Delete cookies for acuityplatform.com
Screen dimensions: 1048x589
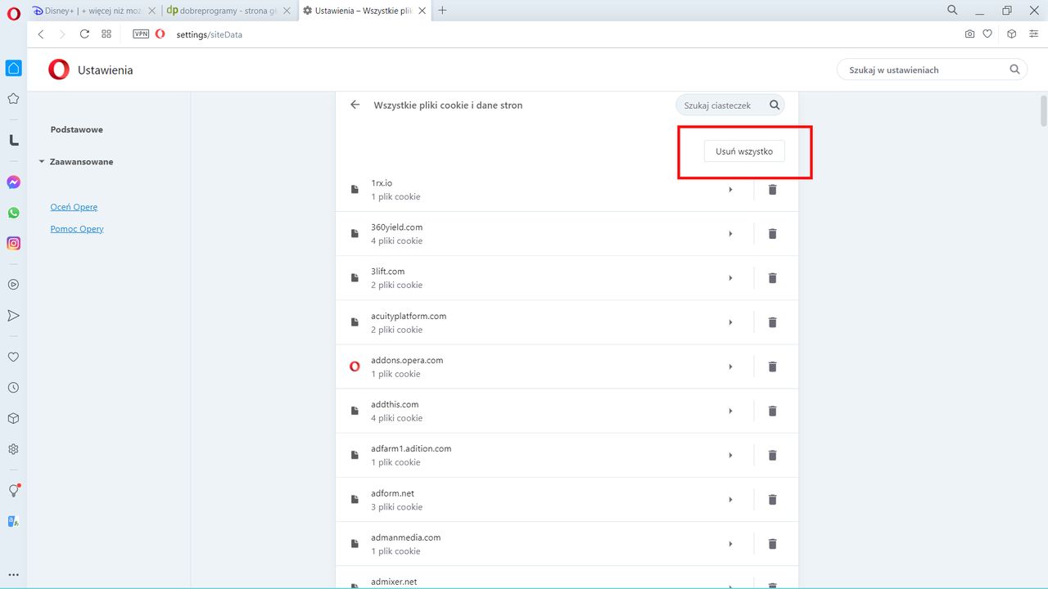pos(772,322)
